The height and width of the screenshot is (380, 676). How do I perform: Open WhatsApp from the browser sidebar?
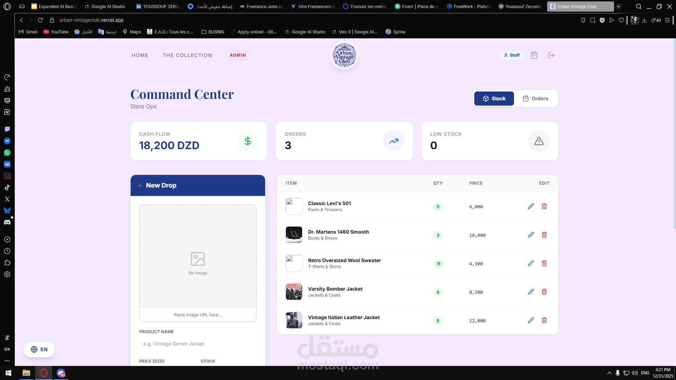click(x=7, y=153)
